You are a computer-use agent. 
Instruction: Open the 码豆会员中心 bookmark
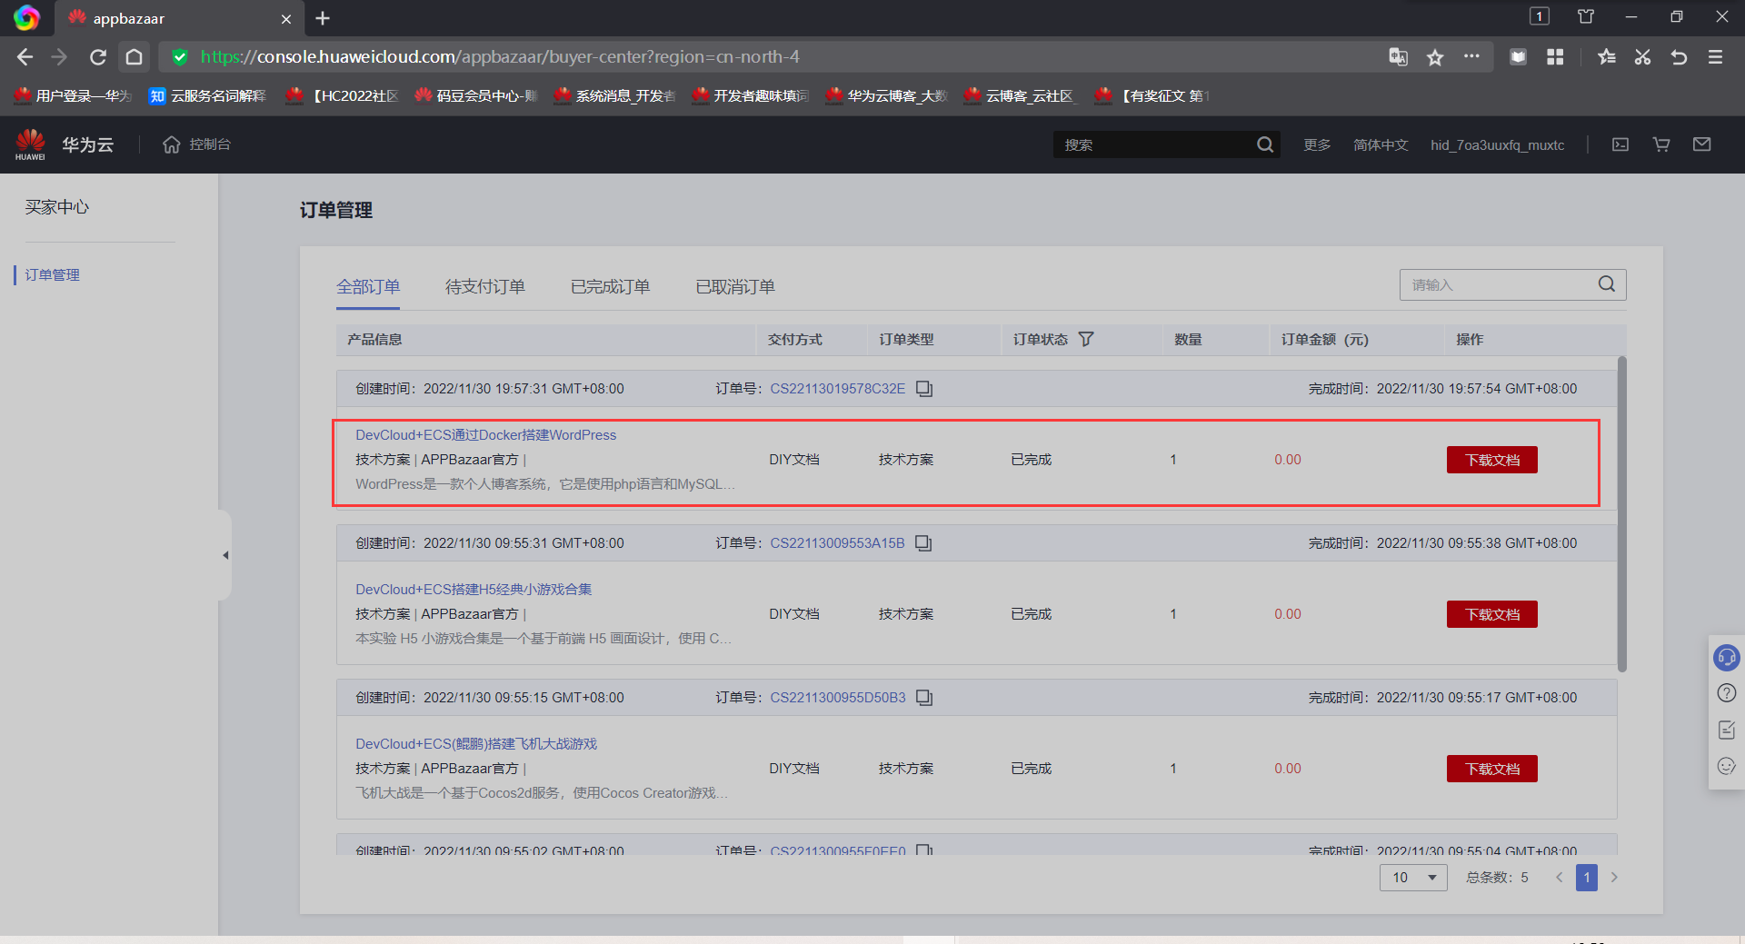click(x=476, y=95)
